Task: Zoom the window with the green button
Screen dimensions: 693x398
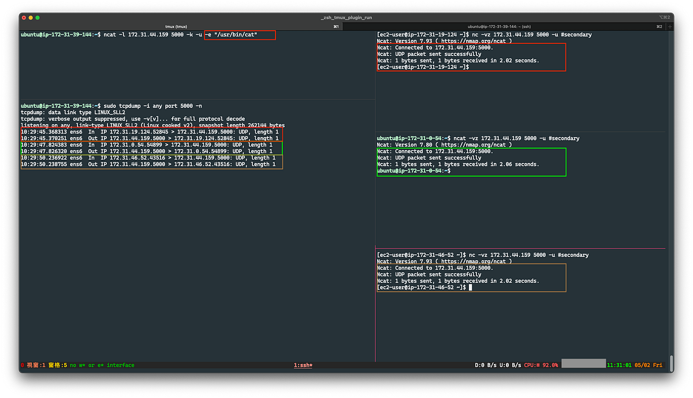Action: point(38,17)
